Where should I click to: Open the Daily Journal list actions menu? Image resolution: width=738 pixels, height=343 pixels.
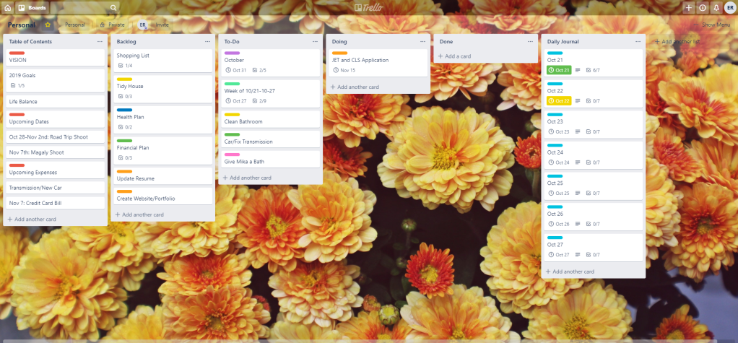coord(637,42)
